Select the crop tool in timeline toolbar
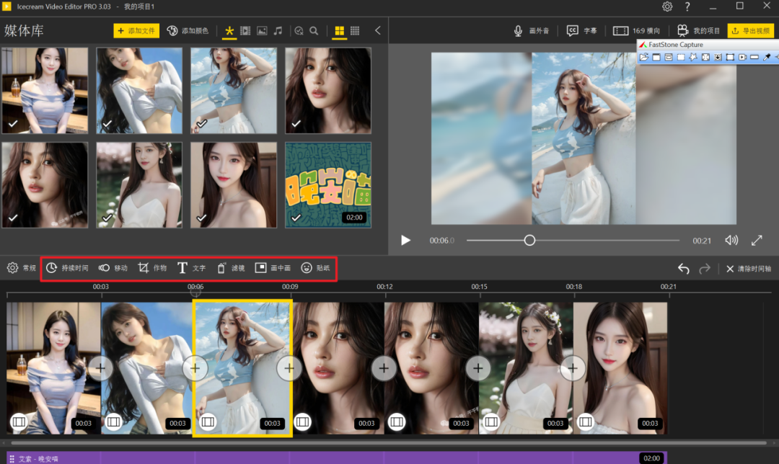779x464 pixels. pos(152,268)
